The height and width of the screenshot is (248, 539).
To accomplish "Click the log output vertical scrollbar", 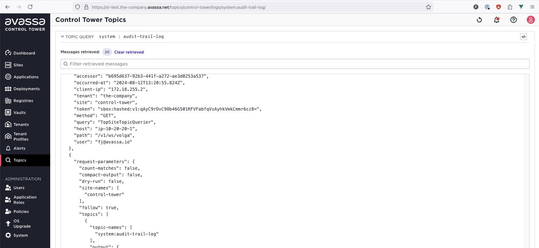I will [527, 161].
